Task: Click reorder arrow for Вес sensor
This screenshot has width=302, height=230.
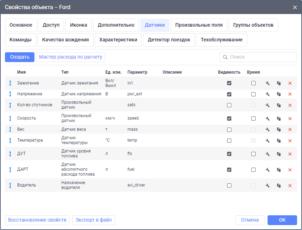Action: (10, 130)
